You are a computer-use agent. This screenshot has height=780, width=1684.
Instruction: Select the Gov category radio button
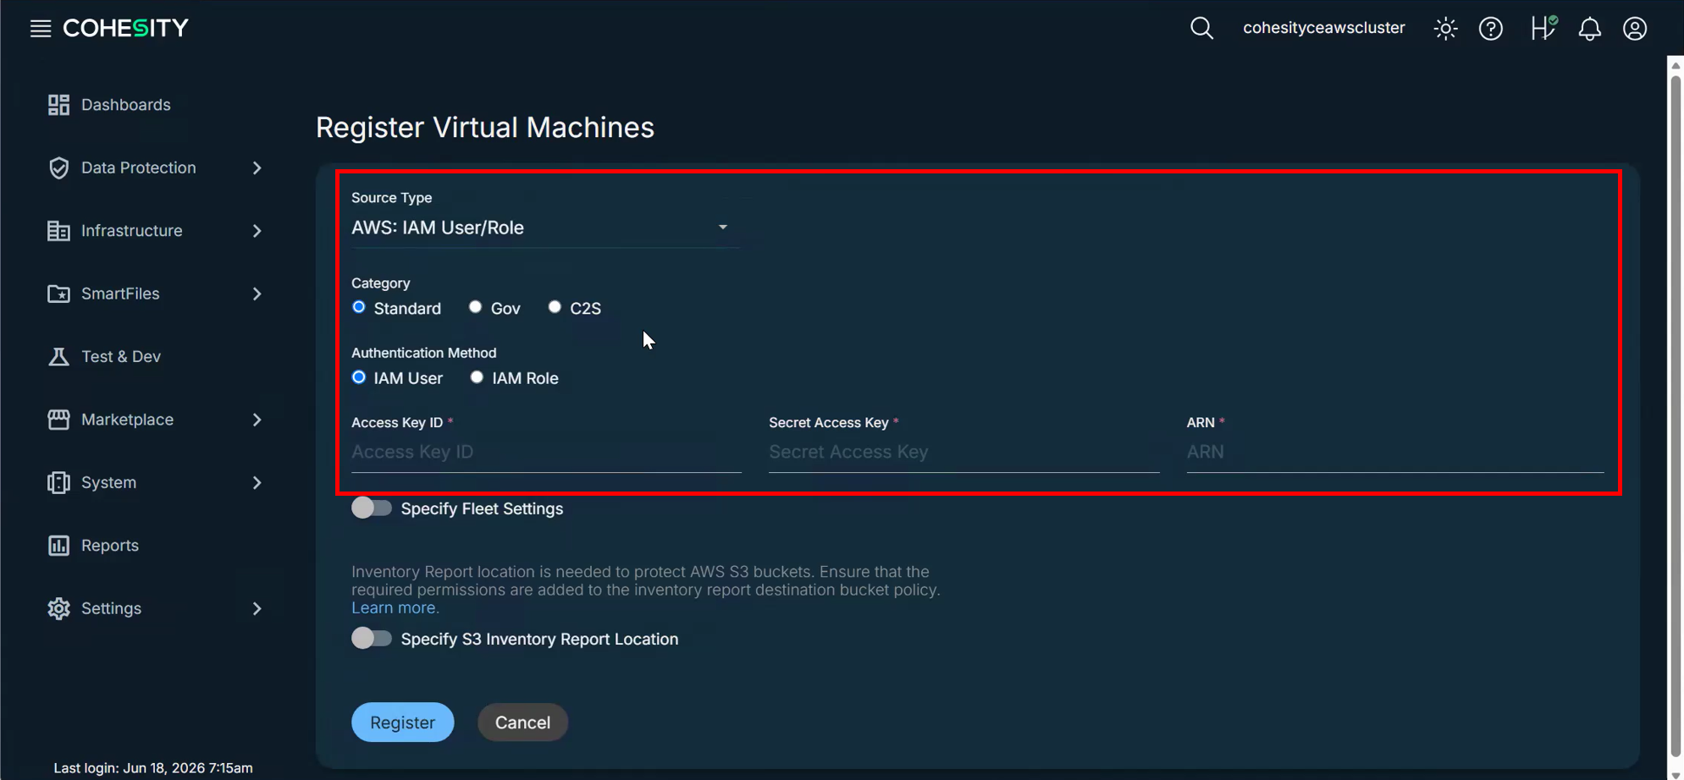coord(476,307)
